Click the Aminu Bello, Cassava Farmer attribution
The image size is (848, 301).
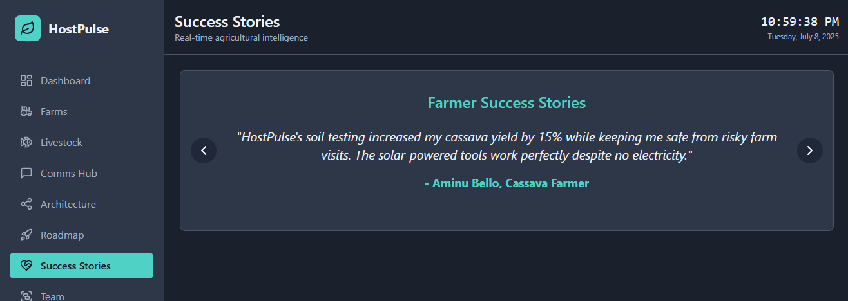coord(506,183)
